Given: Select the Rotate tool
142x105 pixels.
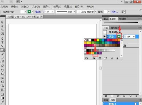Looking at the screenshot, I should [x=2, y=70].
